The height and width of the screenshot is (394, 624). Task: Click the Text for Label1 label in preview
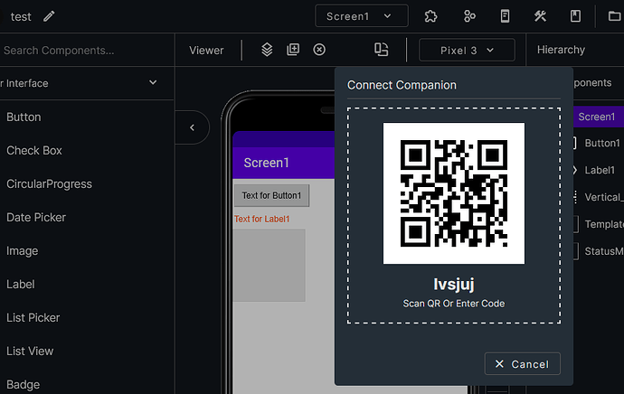[x=262, y=219]
